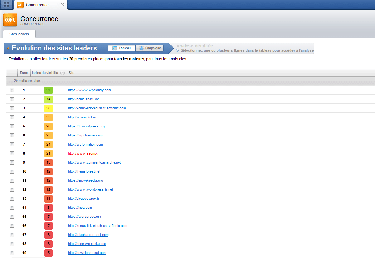Screen dimensions: 375x258
Task: Select the seomix.fr row checkbox
Action: 12,154
